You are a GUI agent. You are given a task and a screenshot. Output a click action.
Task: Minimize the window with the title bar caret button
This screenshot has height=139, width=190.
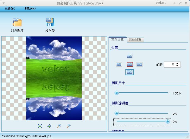[174, 3]
